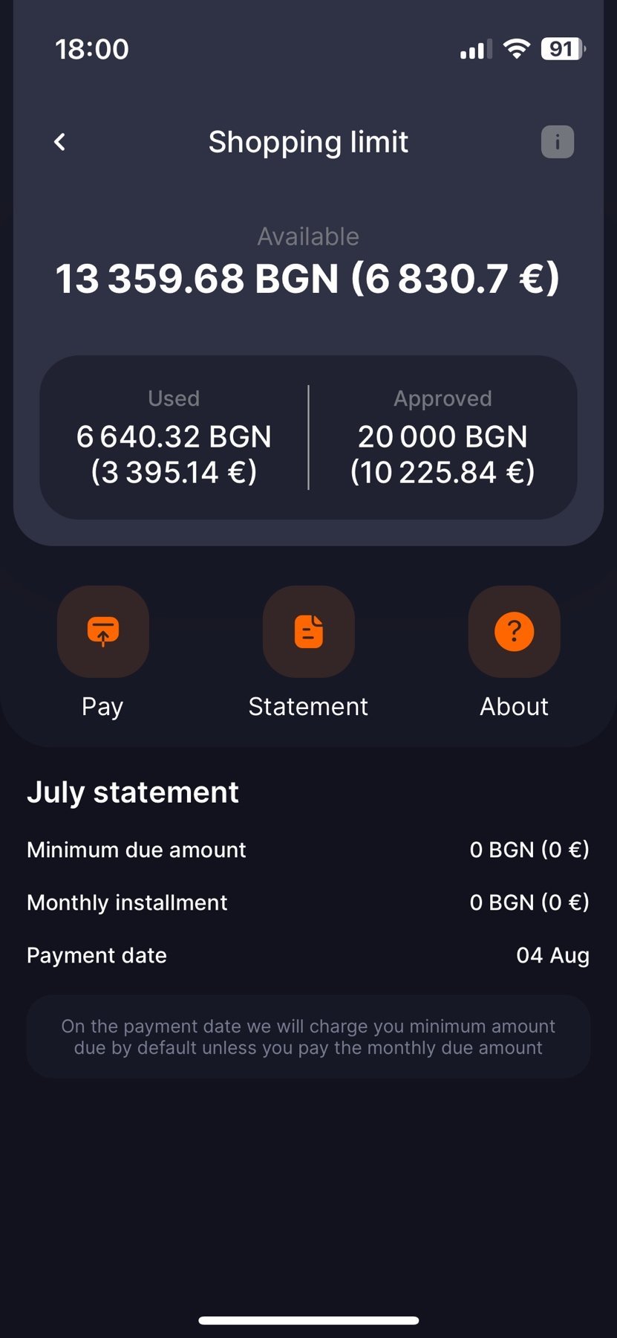Viewport: 617px width, 1338px height.
Task: Tap the cellular signal bars icon
Action: 476,50
